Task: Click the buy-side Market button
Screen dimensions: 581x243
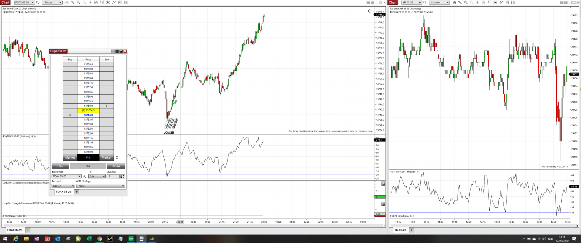Action: point(70,157)
